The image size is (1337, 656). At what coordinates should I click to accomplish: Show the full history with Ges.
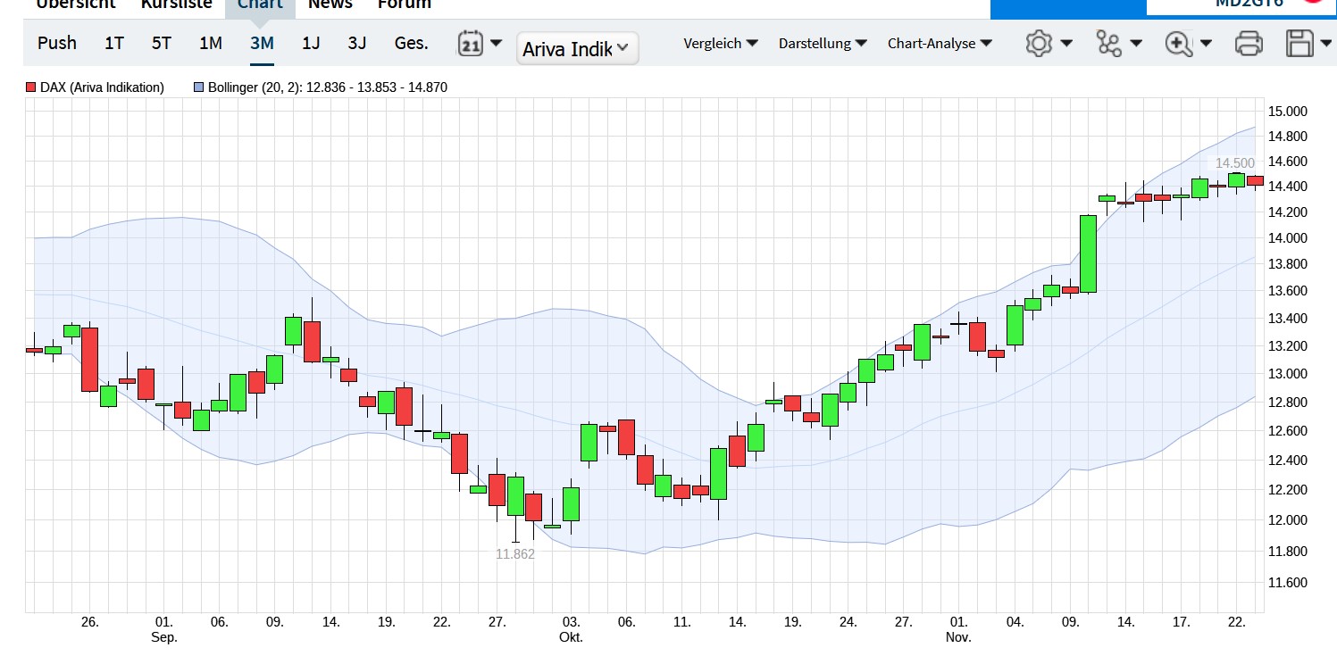(x=412, y=43)
